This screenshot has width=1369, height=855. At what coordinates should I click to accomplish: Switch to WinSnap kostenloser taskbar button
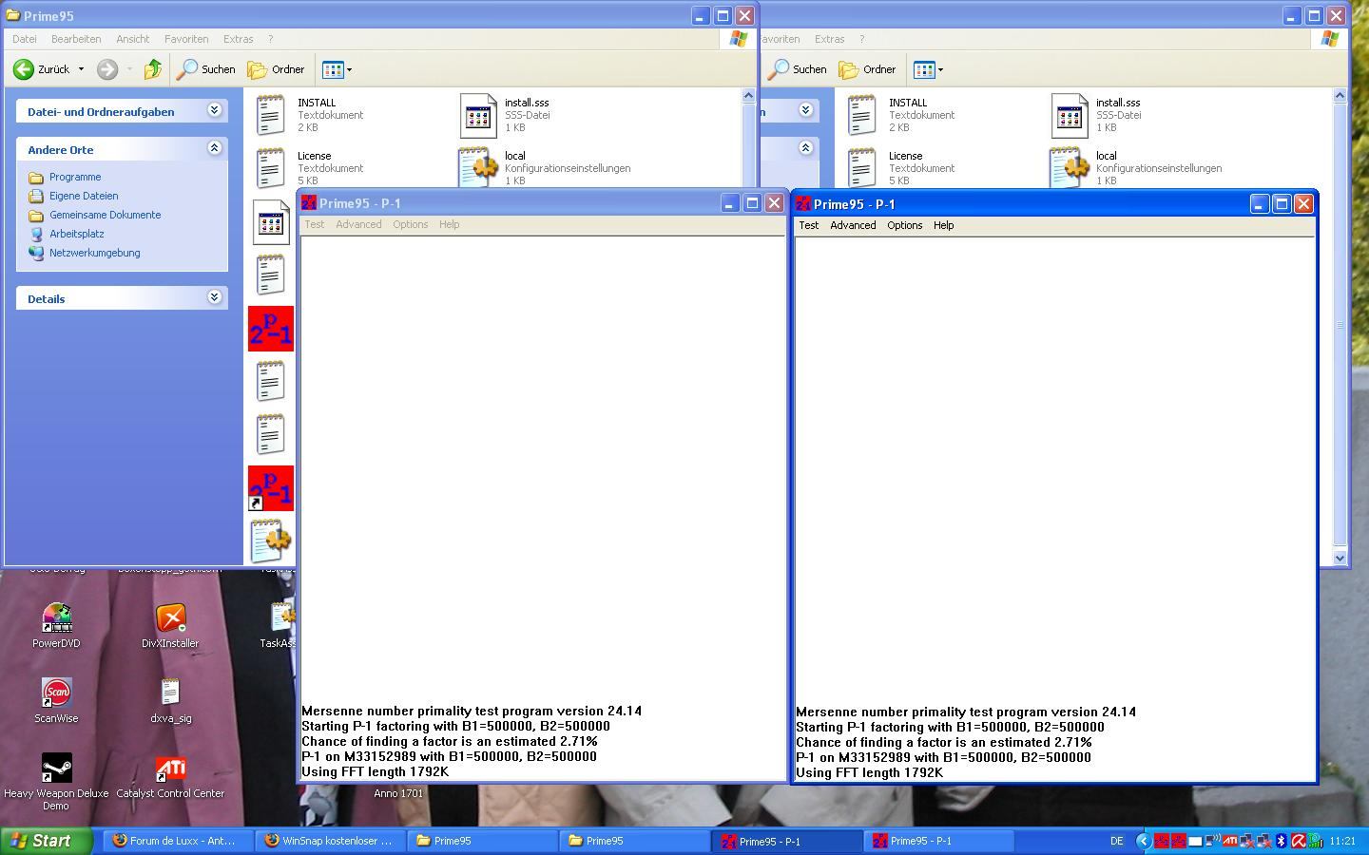[x=330, y=841]
